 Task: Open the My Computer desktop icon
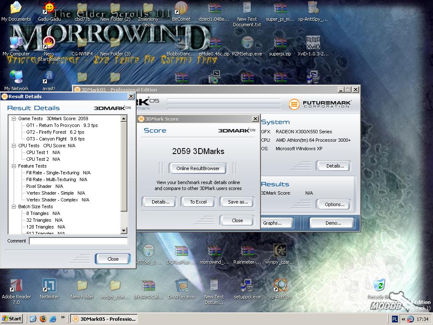16,46
